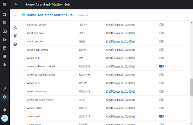
Task: Select the script.next_track entity text
Action: click(x=36, y=33)
